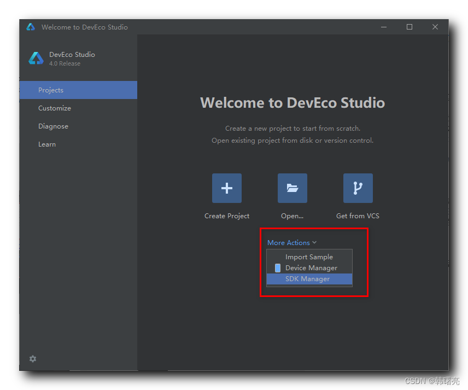Click the Get from VCS branch icon

coord(358,188)
